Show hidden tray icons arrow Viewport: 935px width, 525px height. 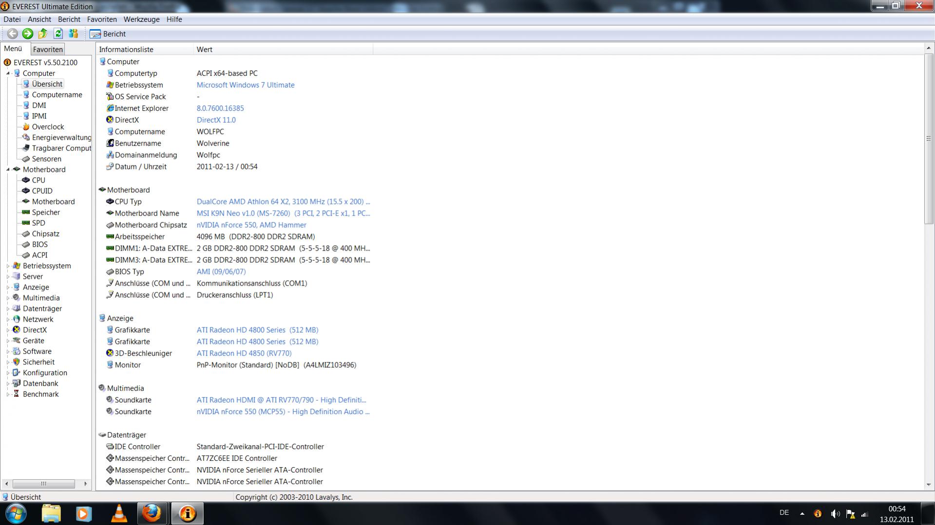pos(802,513)
